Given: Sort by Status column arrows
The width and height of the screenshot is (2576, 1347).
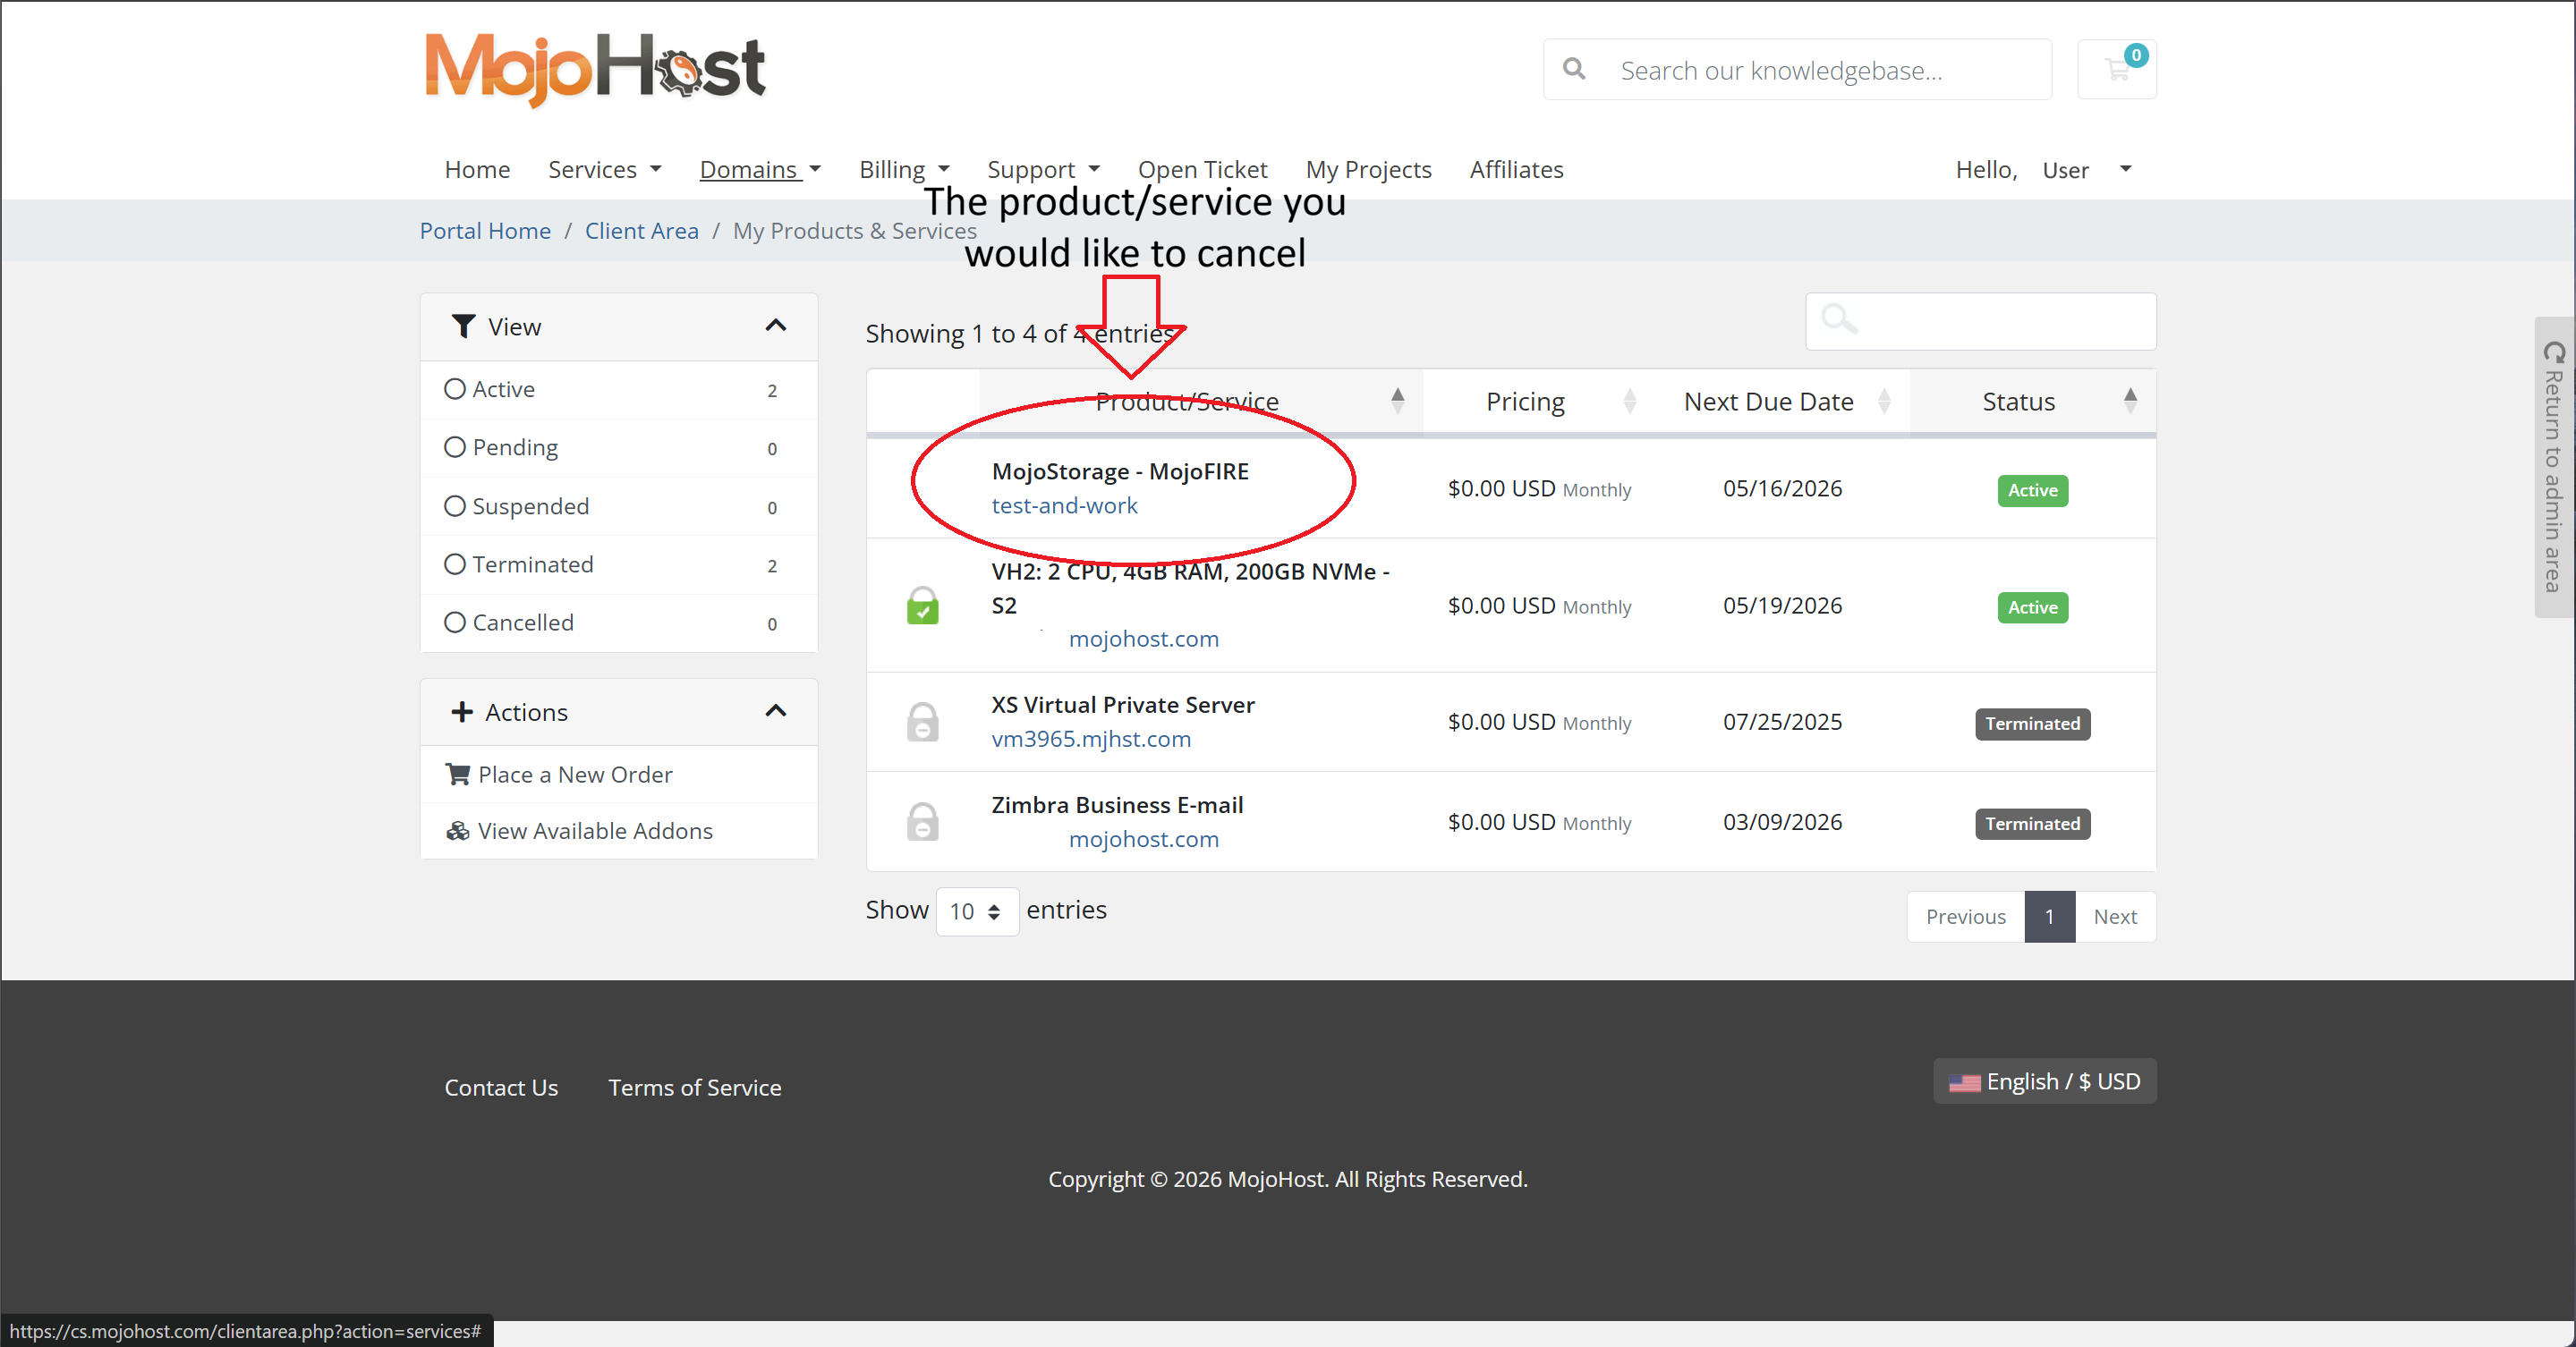Looking at the screenshot, I should [2130, 401].
